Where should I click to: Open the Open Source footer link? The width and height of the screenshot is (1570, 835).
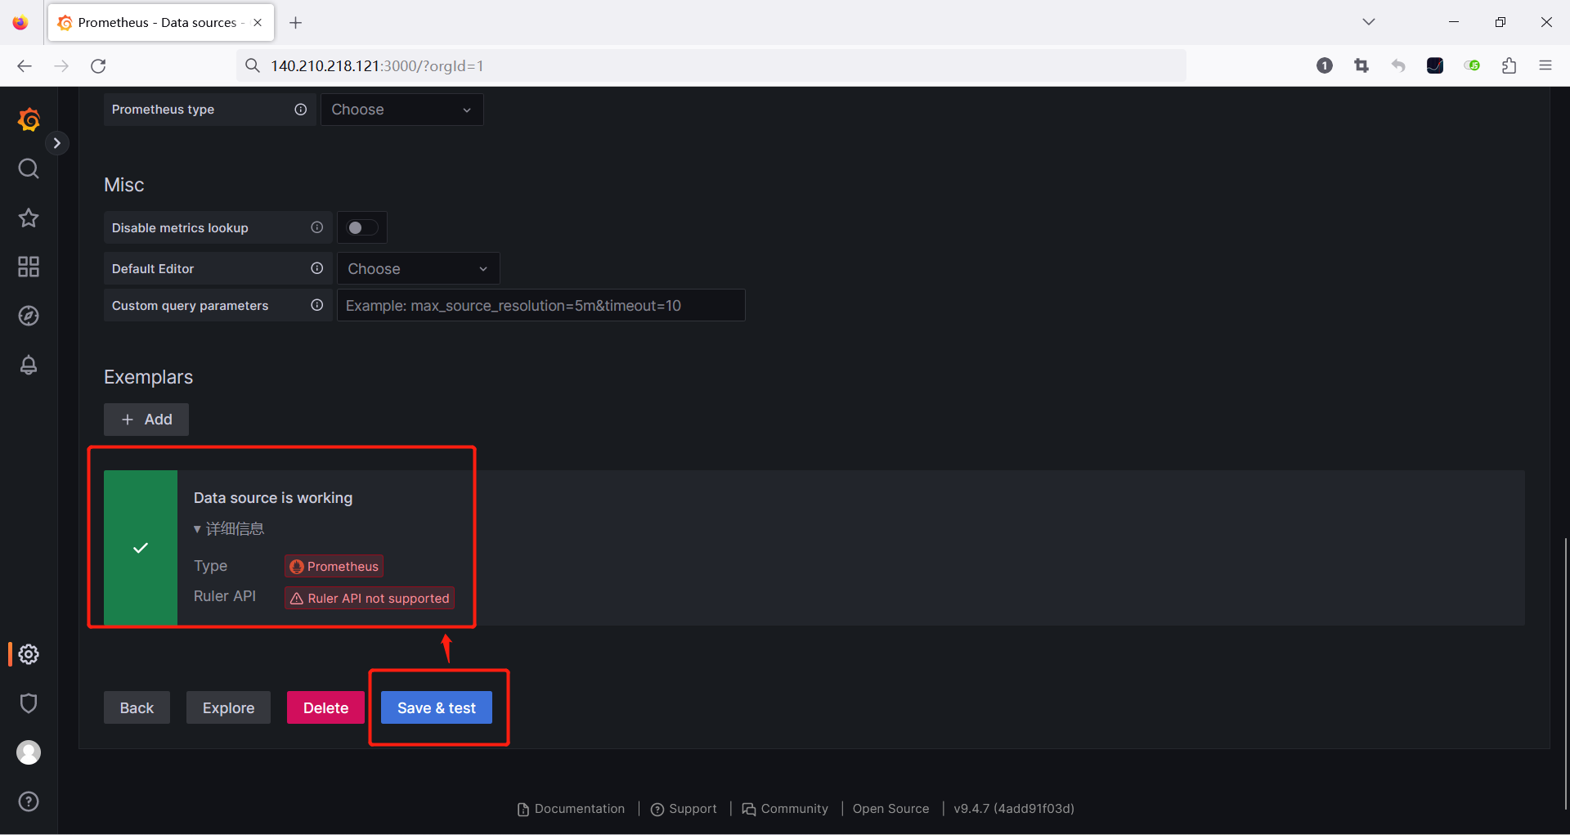890,809
